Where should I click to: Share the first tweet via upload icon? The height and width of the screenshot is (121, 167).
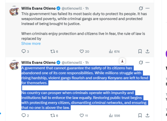coord(147,51)
